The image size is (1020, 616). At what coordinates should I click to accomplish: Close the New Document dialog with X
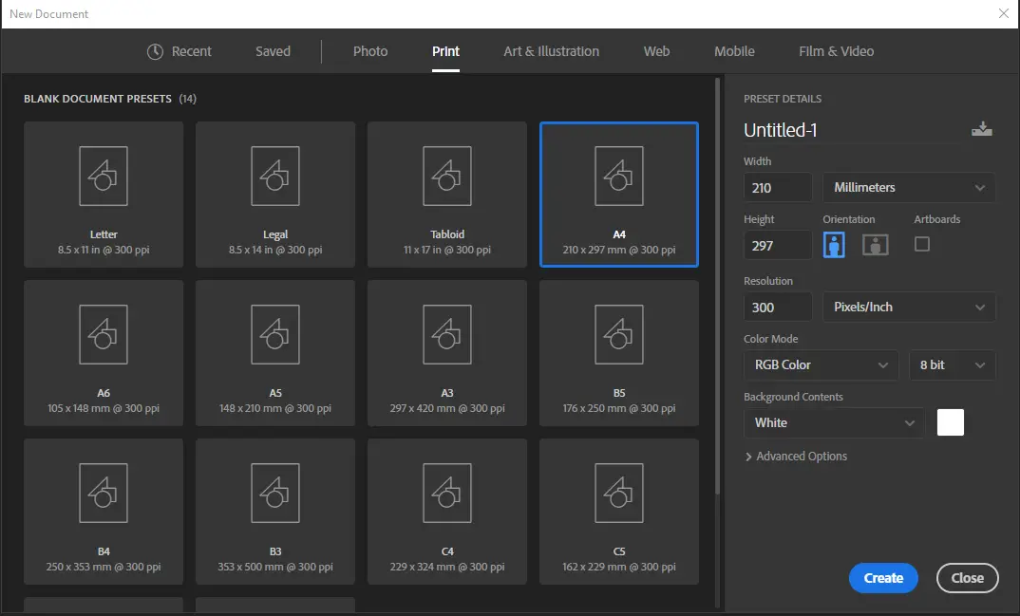1004,13
